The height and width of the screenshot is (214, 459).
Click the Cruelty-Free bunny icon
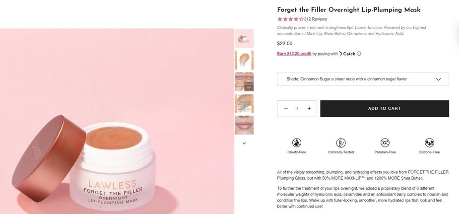click(297, 143)
